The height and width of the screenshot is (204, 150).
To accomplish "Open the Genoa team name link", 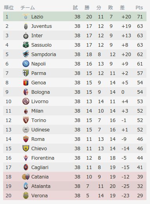I will point(38,83).
